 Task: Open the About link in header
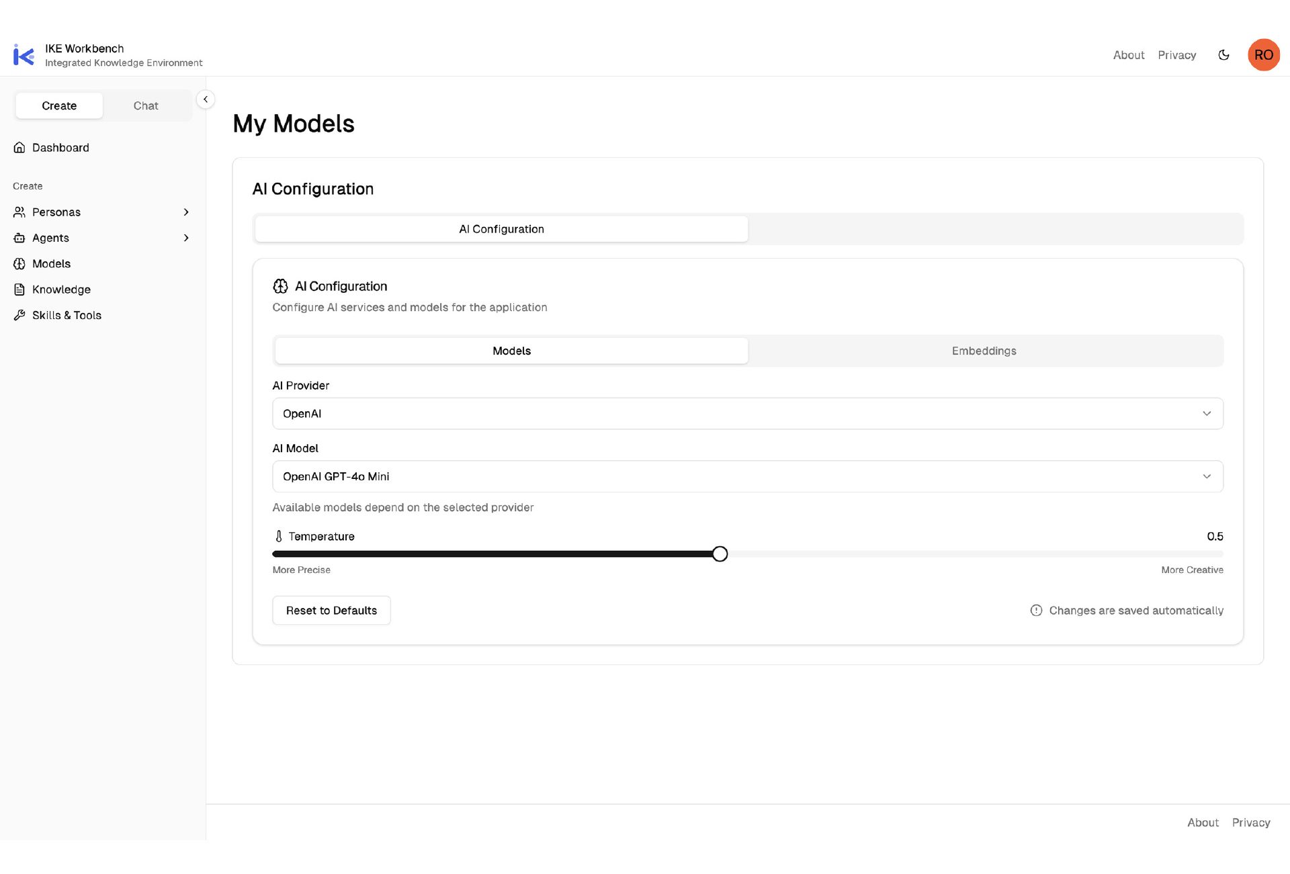1129,55
